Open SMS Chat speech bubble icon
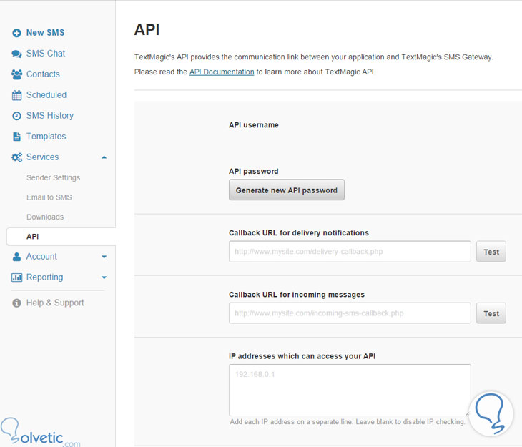 point(16,54)
